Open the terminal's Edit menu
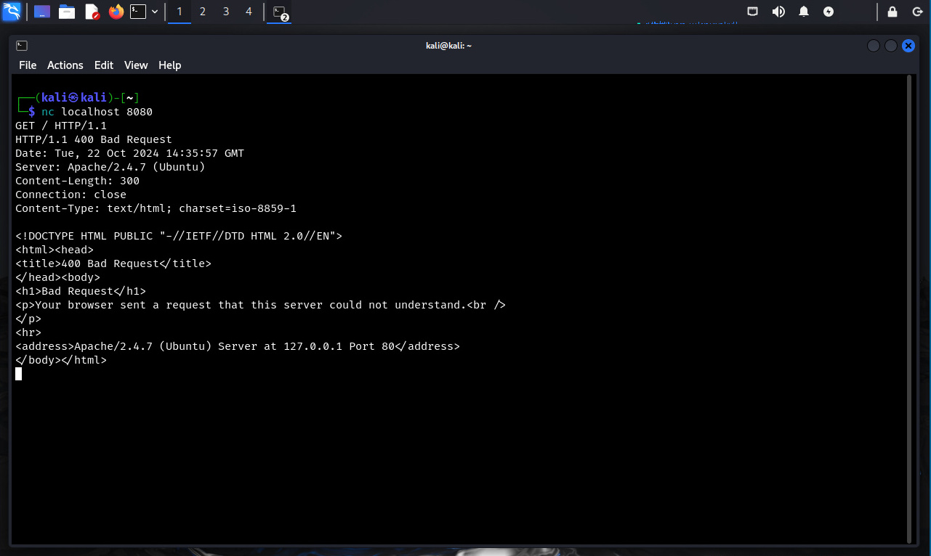Image resolution: width=931 pixels, height=556 pixels. [104, 65]
